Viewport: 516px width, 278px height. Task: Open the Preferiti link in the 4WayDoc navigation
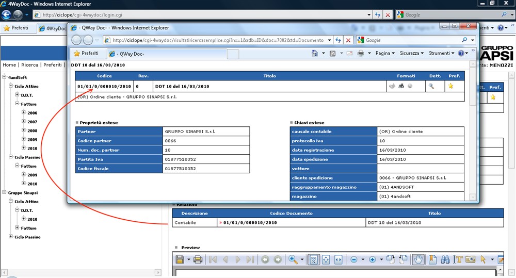52,65
